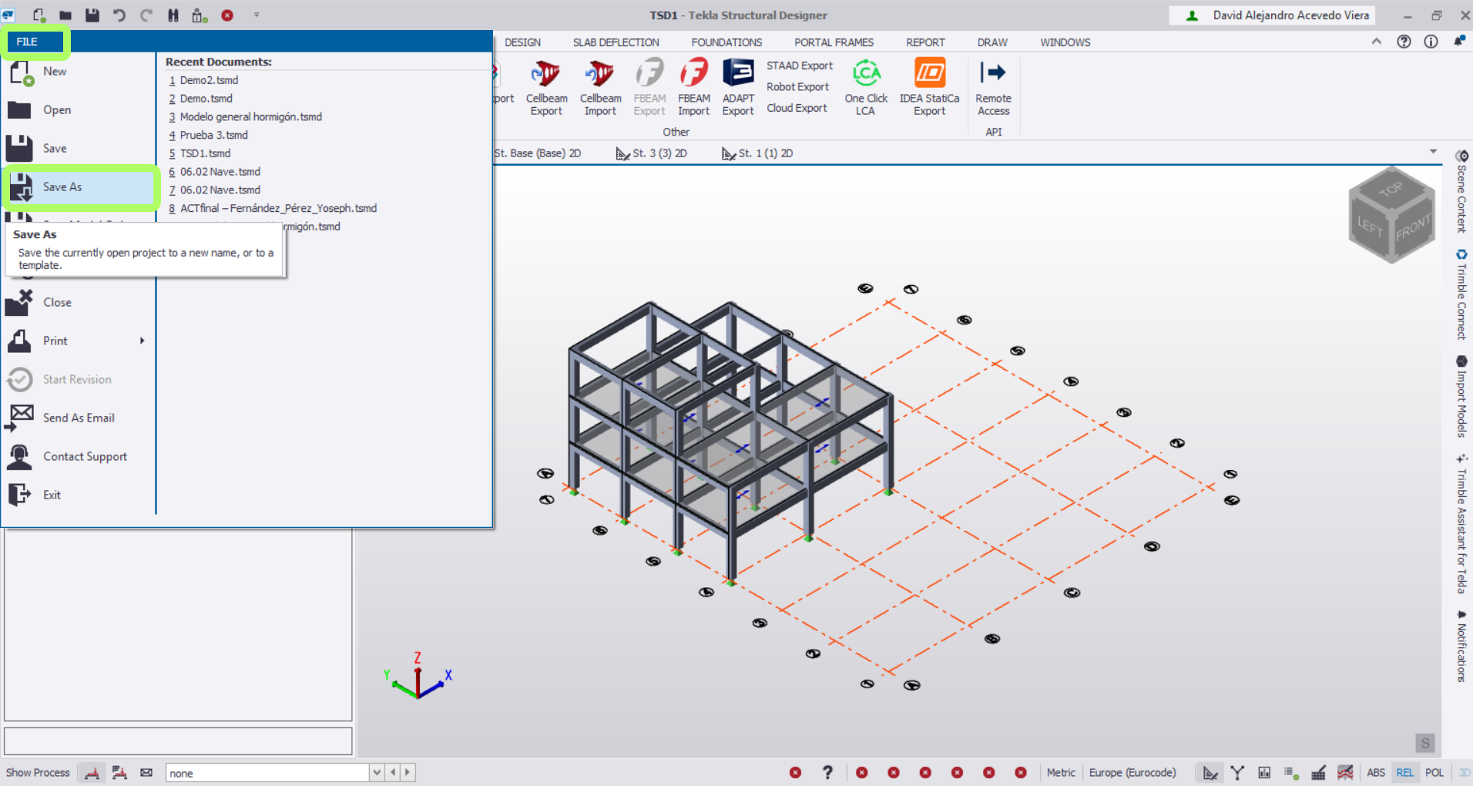Click the ADAPT Export icon
Screen dimensions: 1473x786
point(738,88)
